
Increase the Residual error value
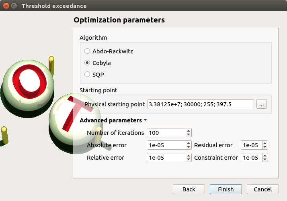point(265,143)
